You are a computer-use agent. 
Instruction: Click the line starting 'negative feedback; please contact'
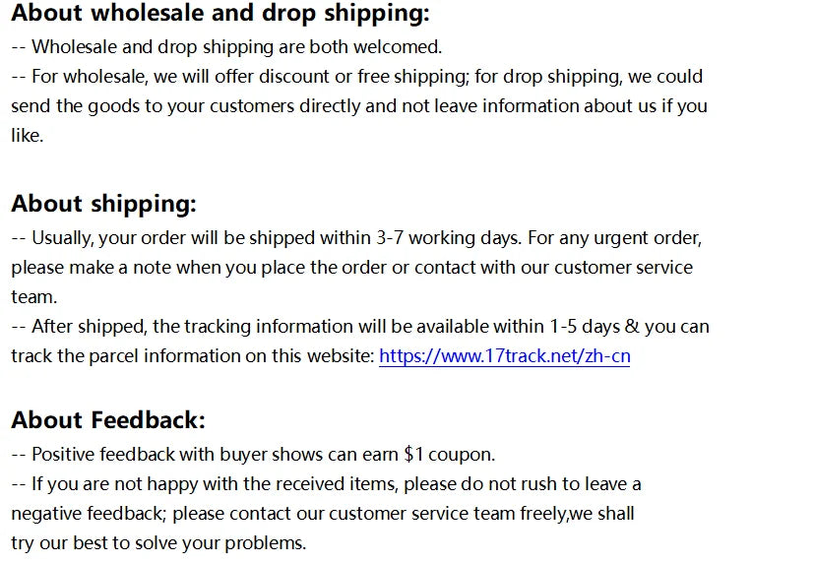click(322, 514)
